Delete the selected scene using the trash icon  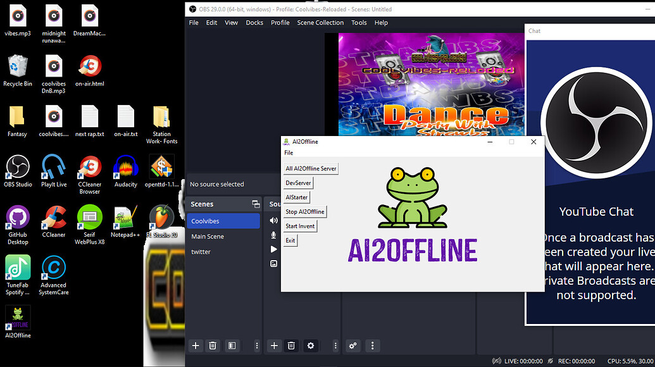pos(213,346)
